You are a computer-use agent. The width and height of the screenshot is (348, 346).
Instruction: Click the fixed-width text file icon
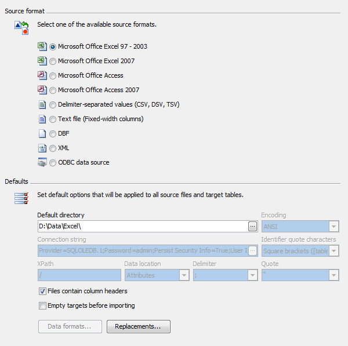pyautogui.click(x=42, y=119)
